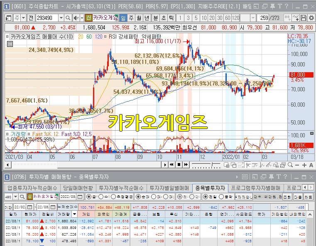Open the chart layout icon at toolbar start

(9, 18)
